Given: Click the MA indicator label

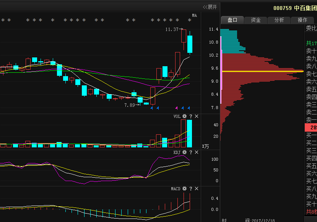Looking at the screenshot, I should pyautogui.click(x=195, y=15).
